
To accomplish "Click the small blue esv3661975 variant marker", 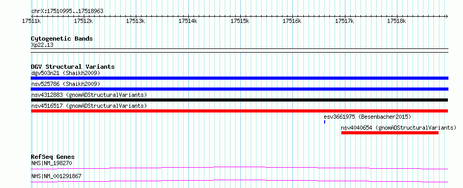I will coord(325,122).
